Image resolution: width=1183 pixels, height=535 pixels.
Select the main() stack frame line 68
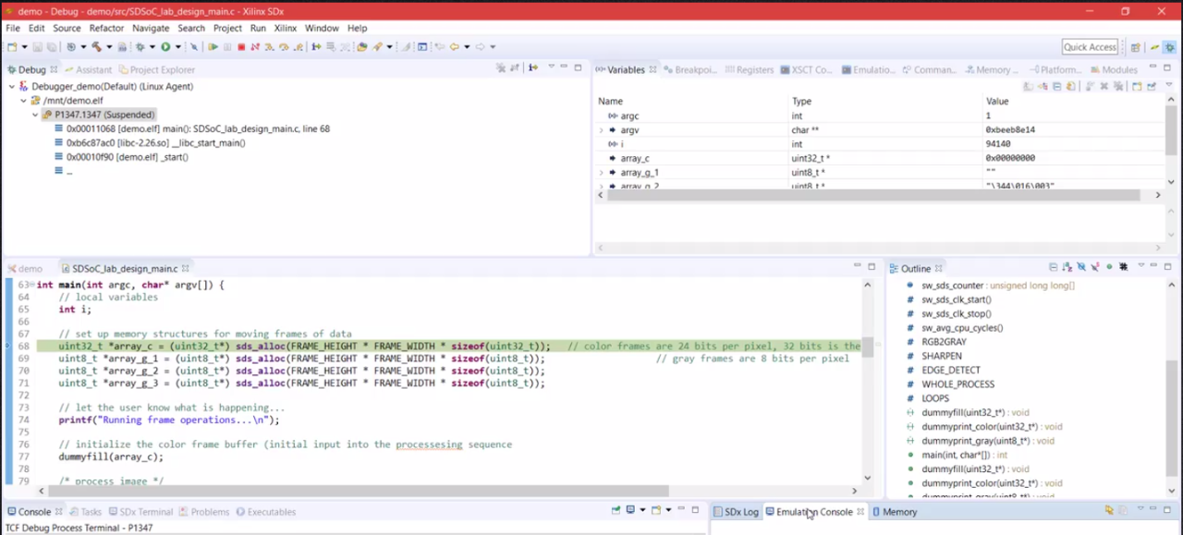192,128
